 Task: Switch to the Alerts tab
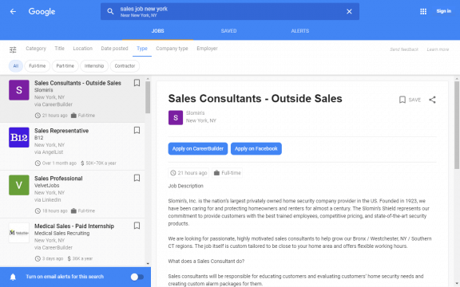click(x=299, y=31)
